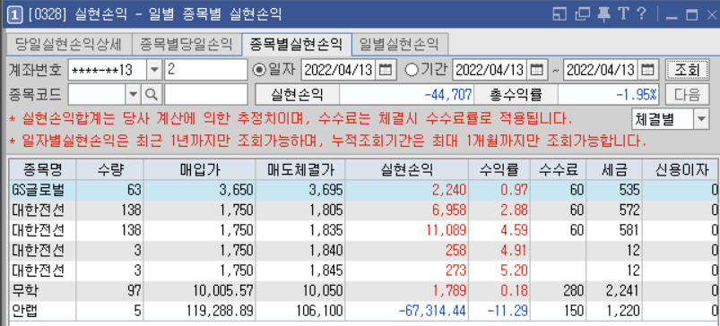Click the -67,314.44 loss value
This screenshot has height=326, width=720.
pyautogui.click(x=432, y=312)
